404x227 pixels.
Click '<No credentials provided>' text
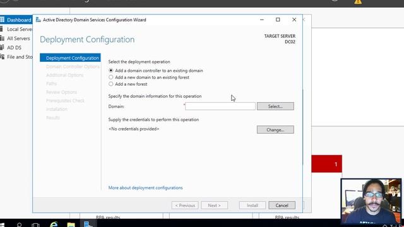click(x=134, y=129)
